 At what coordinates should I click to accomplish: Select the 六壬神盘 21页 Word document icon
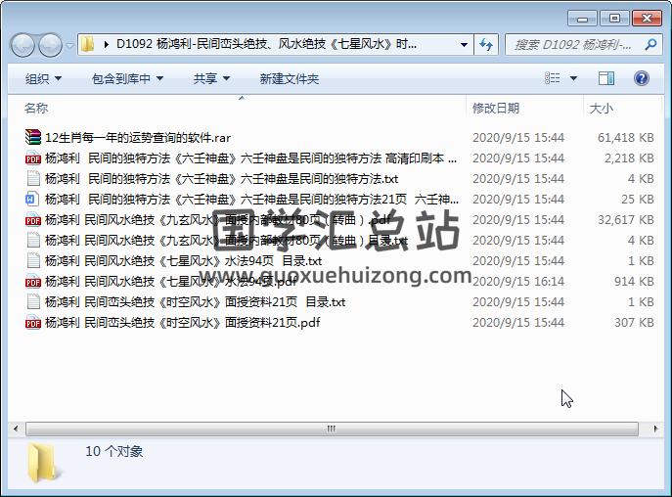(33, 199)
